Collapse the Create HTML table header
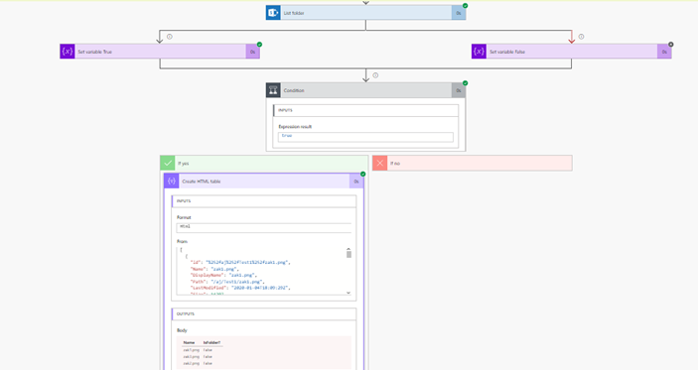 (x=264, y=182)
